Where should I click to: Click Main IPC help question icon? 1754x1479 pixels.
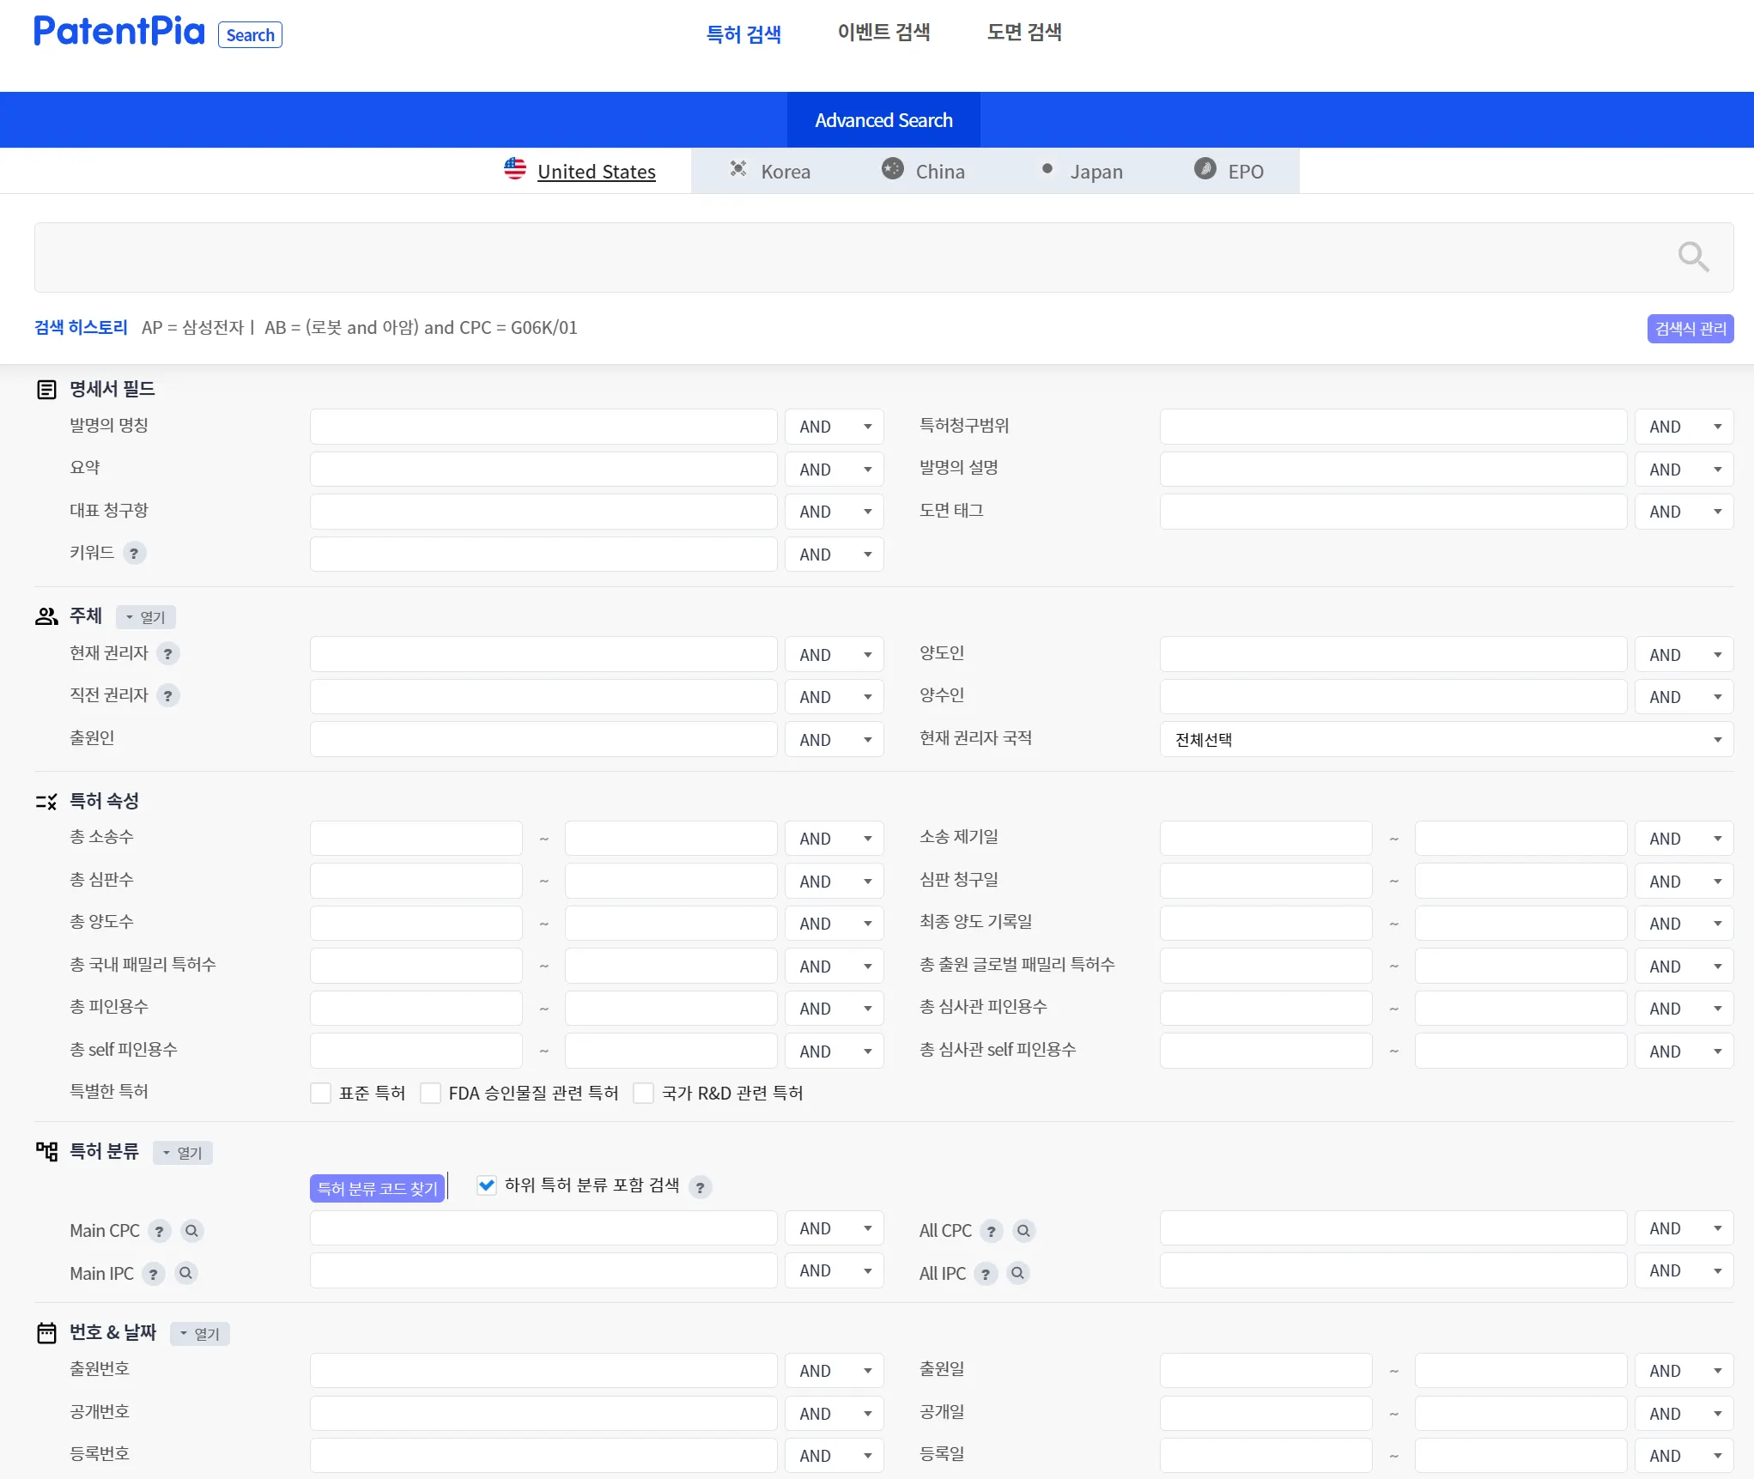pyautogui.click(x=154, y=1274)
